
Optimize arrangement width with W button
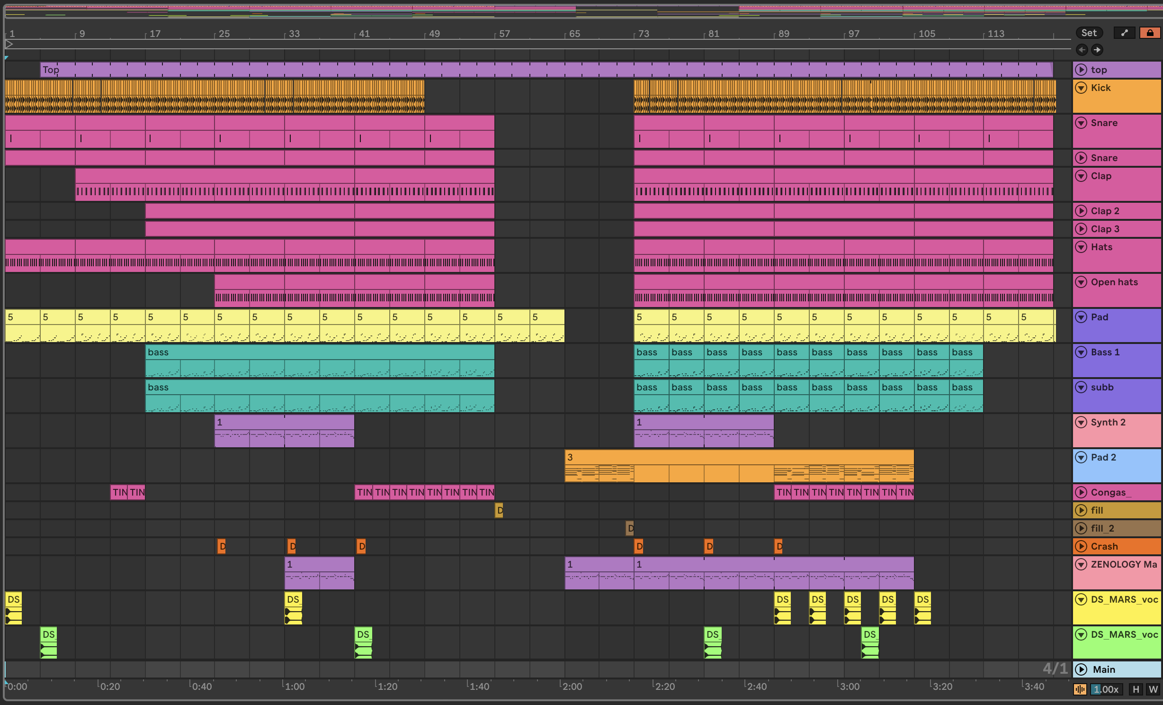[1153, 689]
